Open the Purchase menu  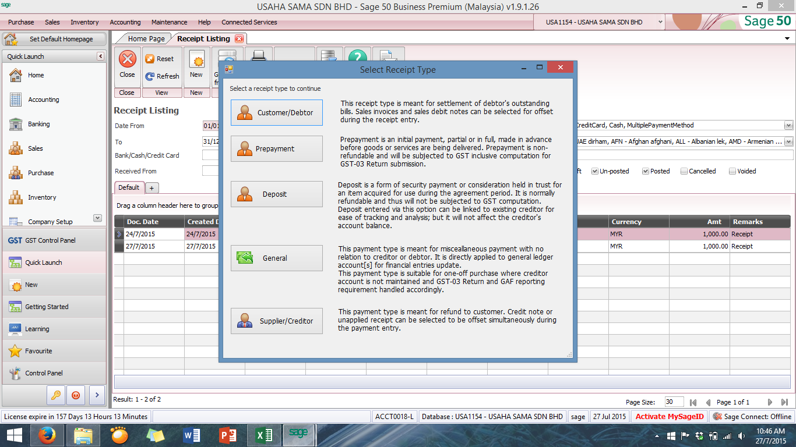coord(21,22)
